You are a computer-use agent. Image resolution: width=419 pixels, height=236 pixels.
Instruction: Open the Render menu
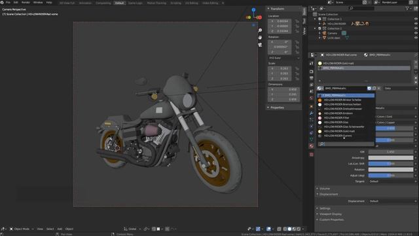click(x=26, y=3)
